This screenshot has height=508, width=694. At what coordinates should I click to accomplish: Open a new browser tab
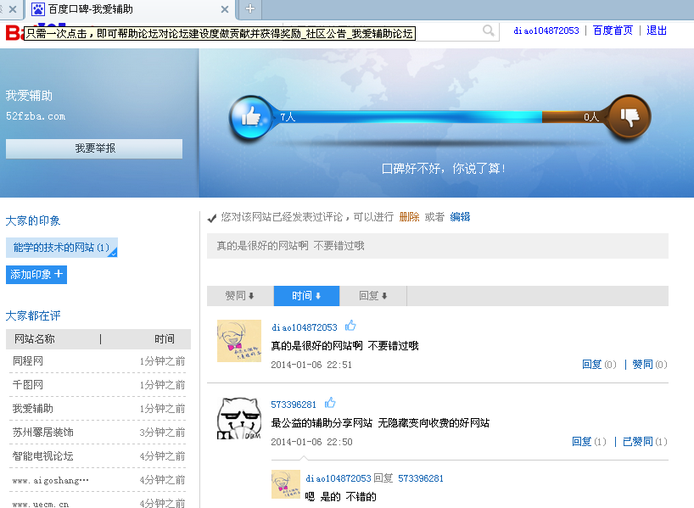pyautogui.click(x=250, y=8)
